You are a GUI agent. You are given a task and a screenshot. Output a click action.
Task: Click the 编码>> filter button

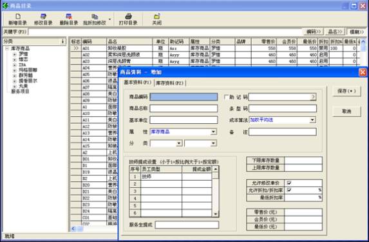(x=313, y=32)
